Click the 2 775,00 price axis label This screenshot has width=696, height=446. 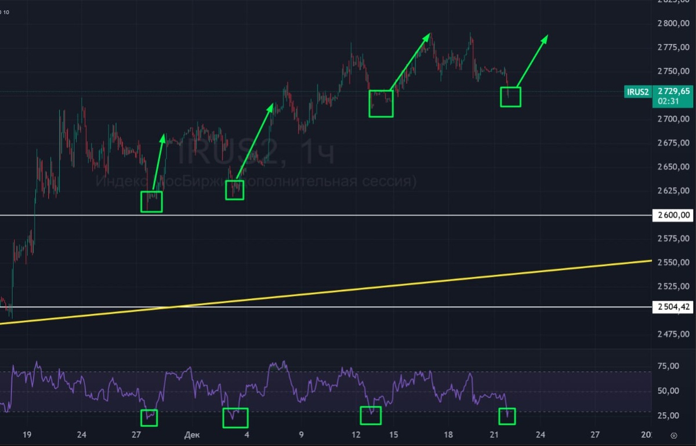point(673,48)
